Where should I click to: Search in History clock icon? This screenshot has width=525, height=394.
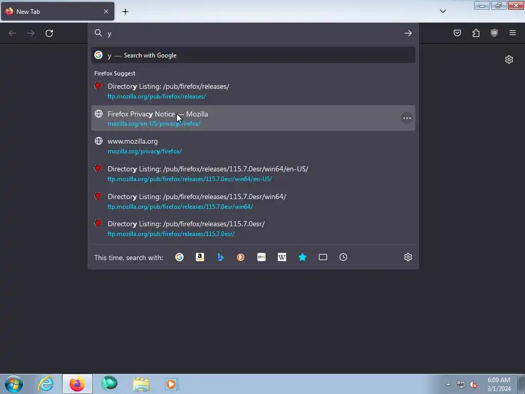[343, 257]
